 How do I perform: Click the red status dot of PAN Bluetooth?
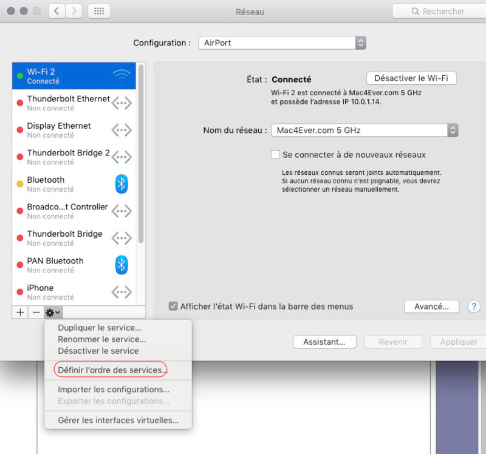pos(20,265)
